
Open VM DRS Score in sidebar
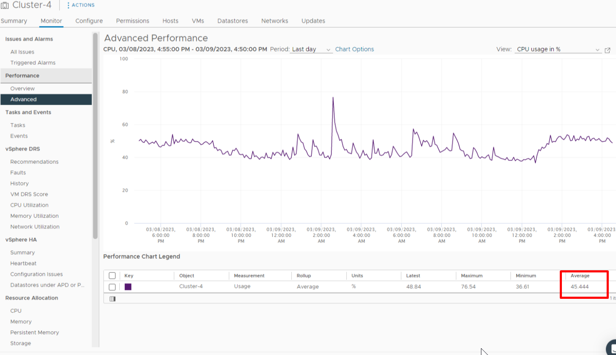click(29, 194)
